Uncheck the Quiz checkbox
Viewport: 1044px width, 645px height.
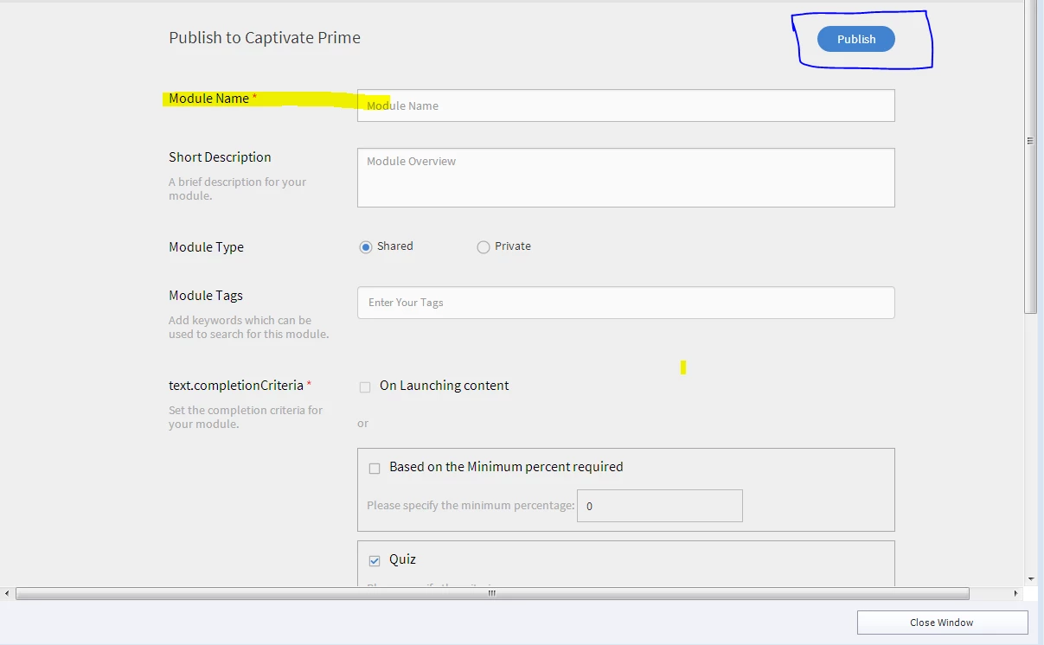click(x=375, y=561)
